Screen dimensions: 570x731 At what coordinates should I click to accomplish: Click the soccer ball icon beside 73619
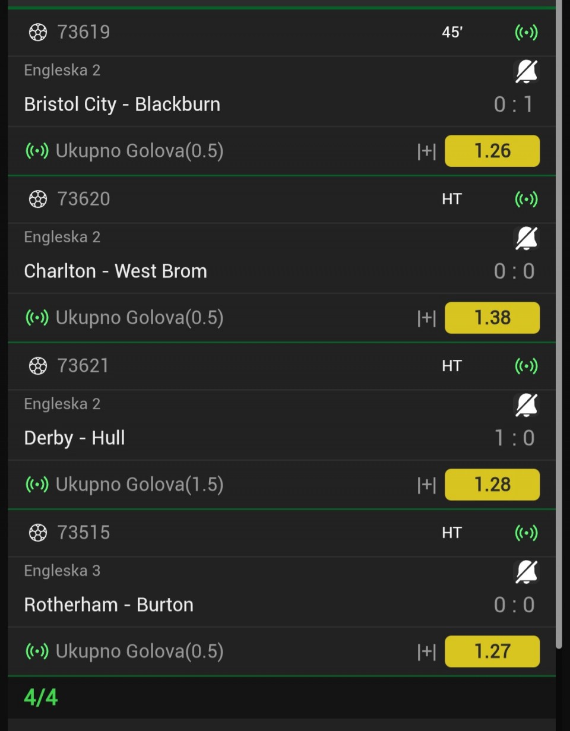pos(37,32)
